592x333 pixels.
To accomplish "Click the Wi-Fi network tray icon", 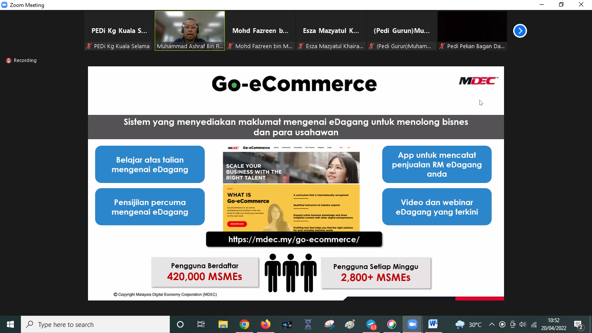I will [x=534, y=324].
